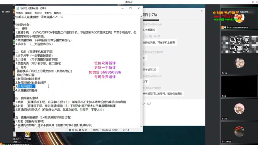Click the line 3.美图秀秀 in Notepad

[x=38, y=63]
